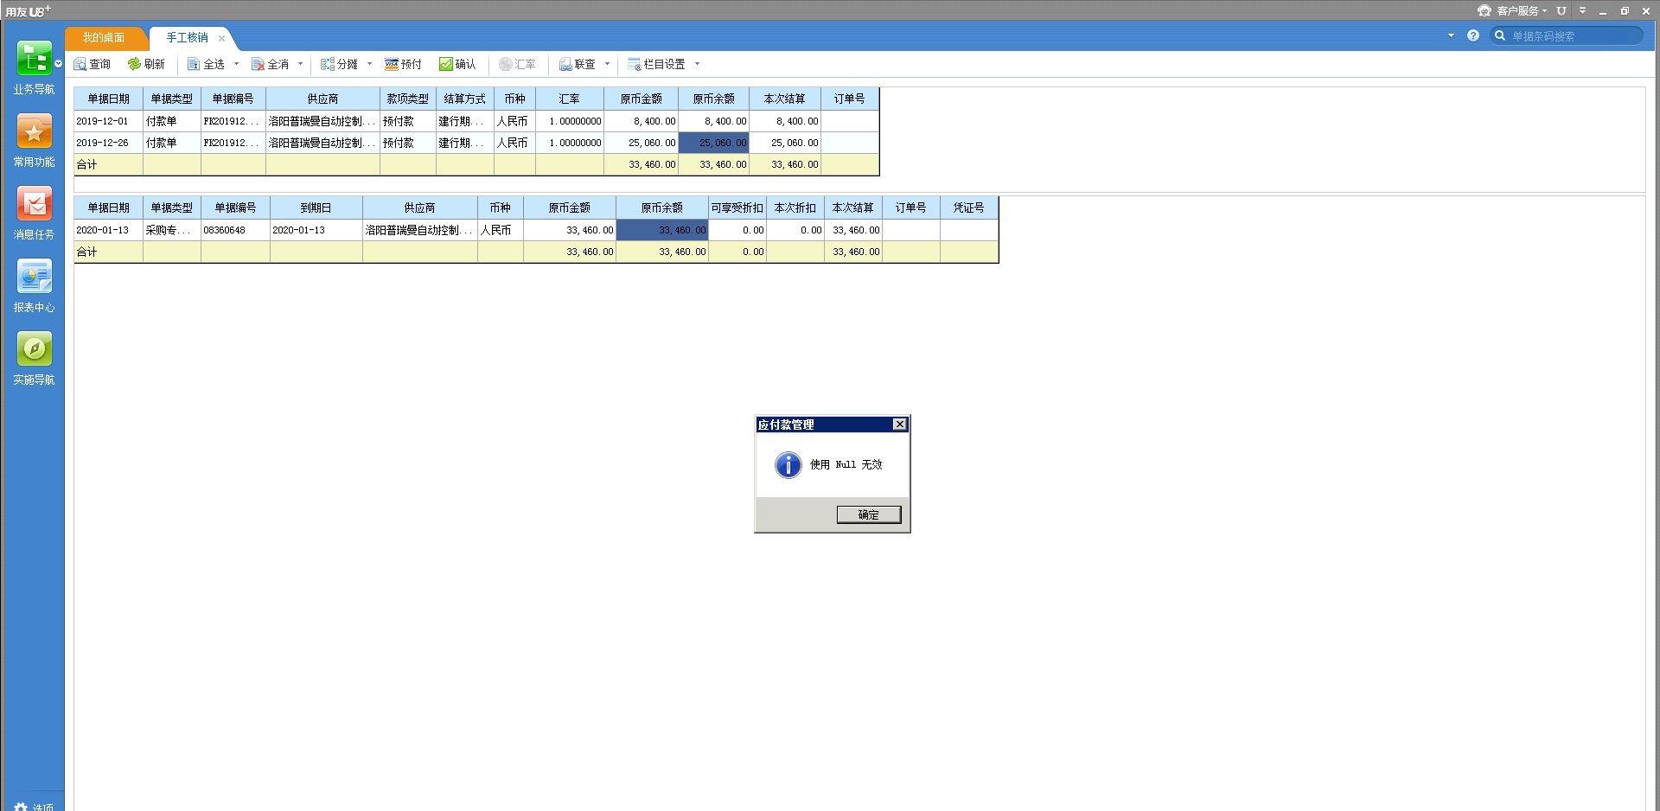Click the 刷新 refresh toolbar button
The width and height of the screenshot is (1660, 811).
tap(146, 64)
